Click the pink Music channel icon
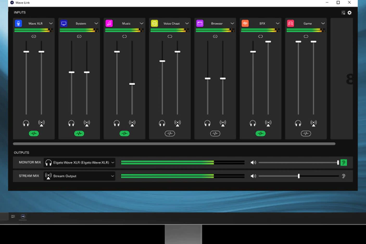366x244 pixels. point(109,23)
